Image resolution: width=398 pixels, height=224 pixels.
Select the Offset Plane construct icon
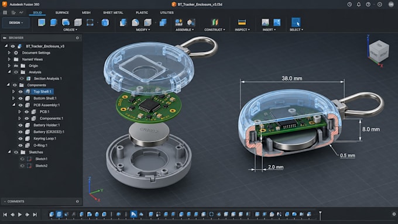click(x=215, y=22)
